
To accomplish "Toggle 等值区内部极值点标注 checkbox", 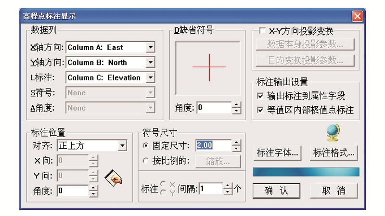I will point(260,110).
